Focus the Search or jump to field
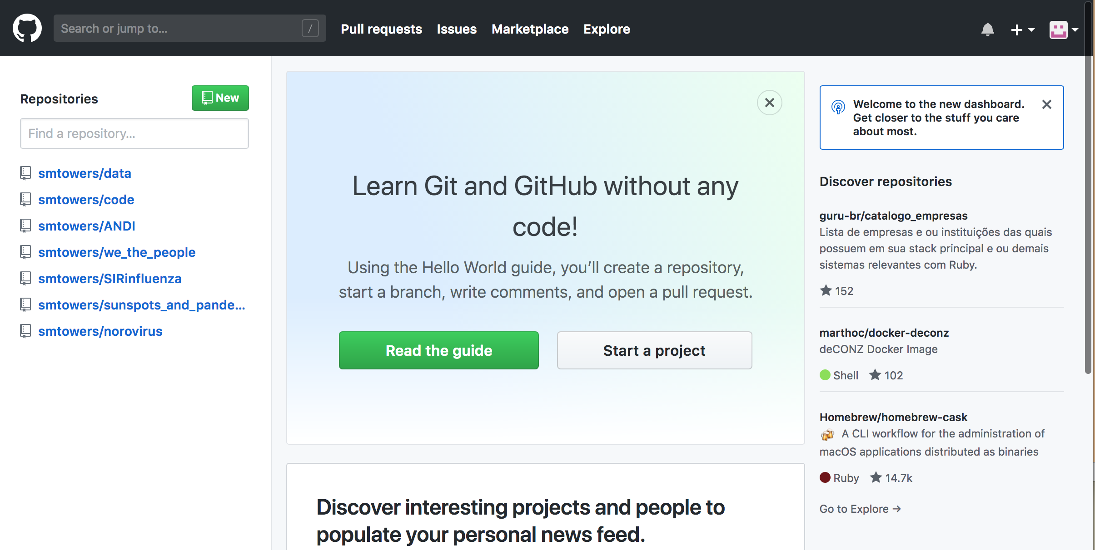This screenshot has width=1095, height=550. 190,28
